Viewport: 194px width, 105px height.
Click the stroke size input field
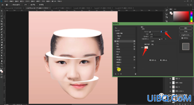click(163, 32)
